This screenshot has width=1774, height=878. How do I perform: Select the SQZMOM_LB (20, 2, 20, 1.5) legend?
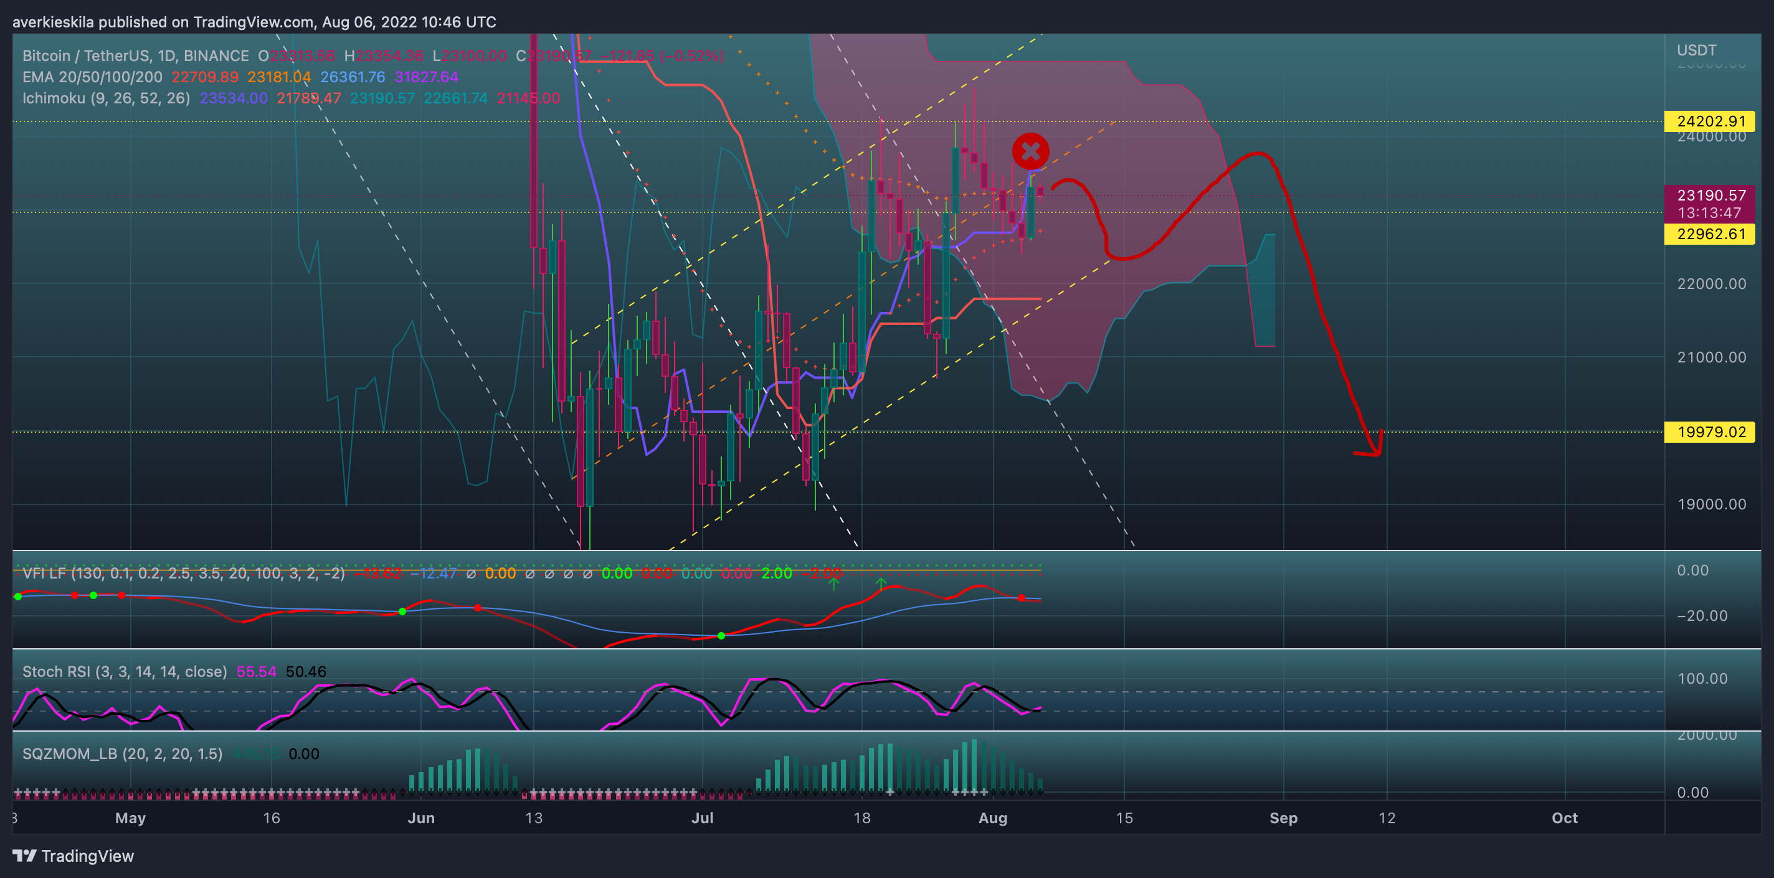coord(123,753)
